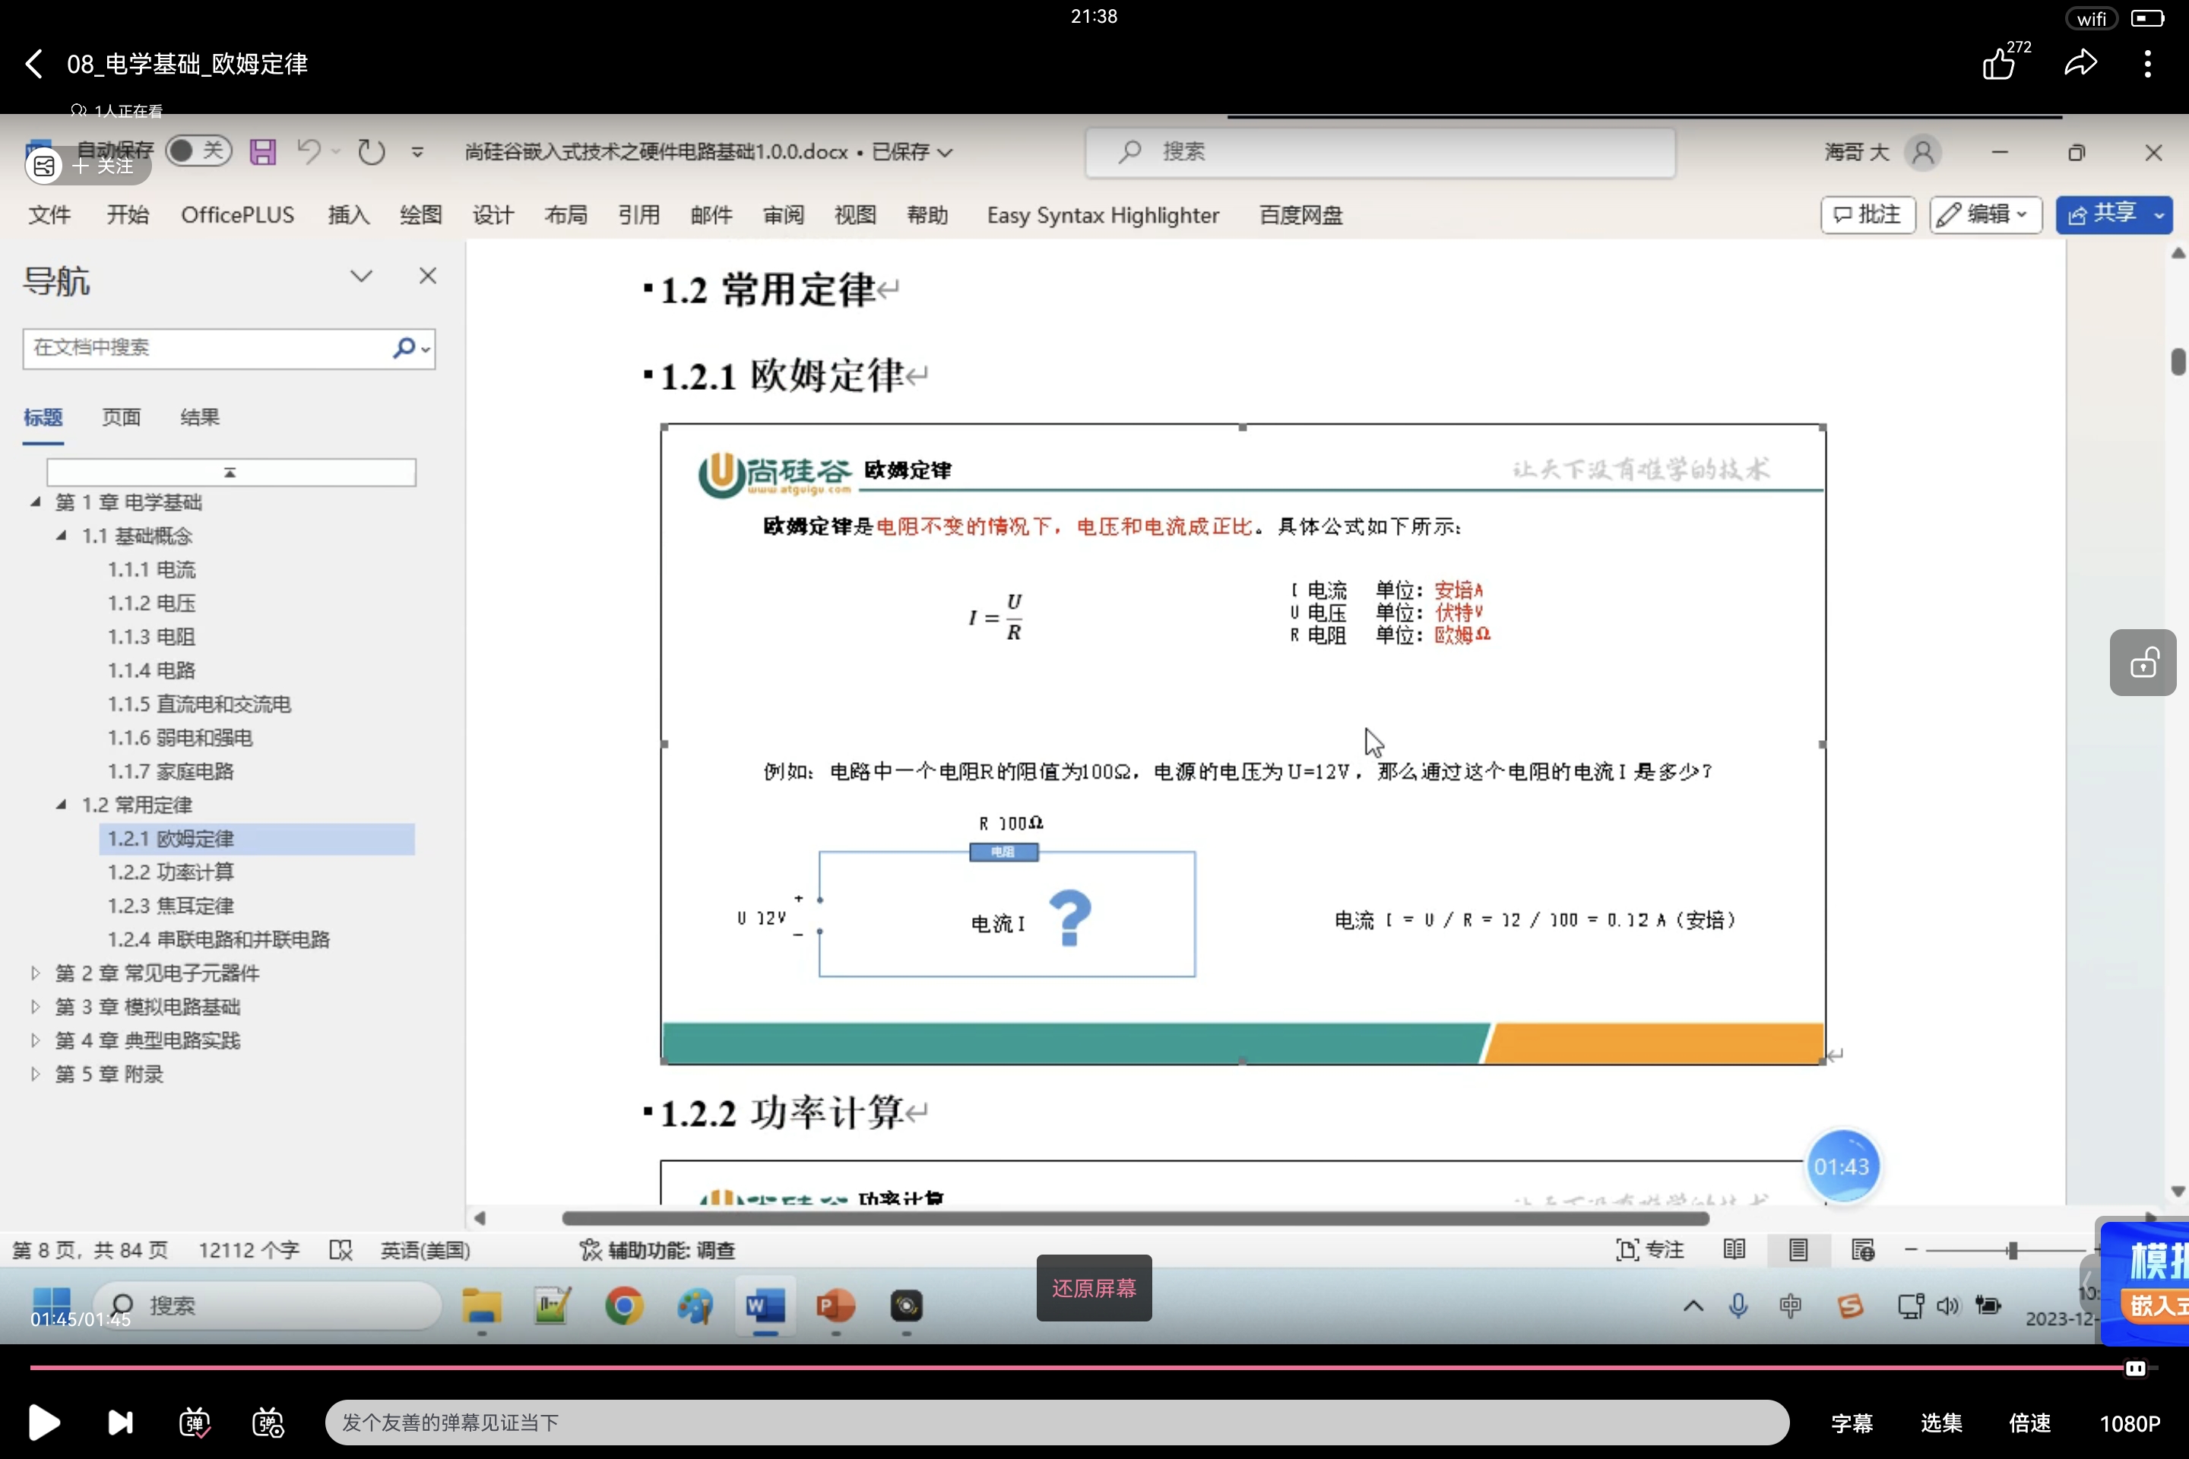Open the 布局 ribbon tab
The image size is (2189, 1459).
[565, 215]
